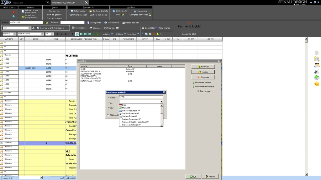Click the Nouveau button

[203, 67]
